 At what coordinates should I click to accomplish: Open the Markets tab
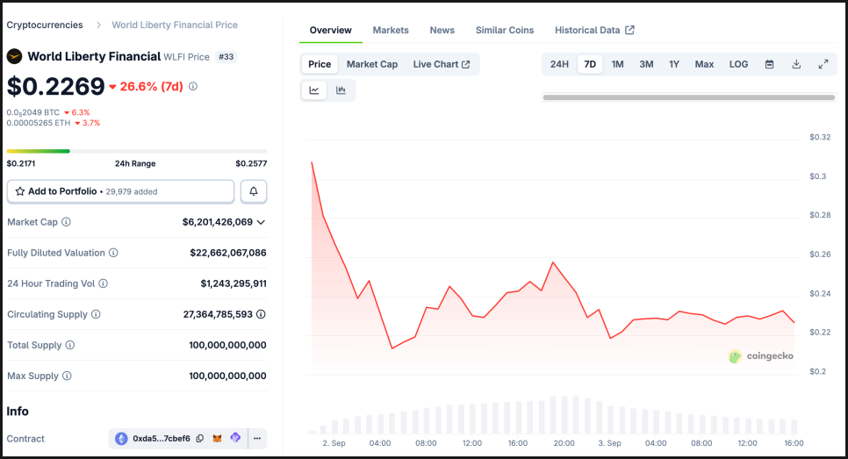(391, 30)
